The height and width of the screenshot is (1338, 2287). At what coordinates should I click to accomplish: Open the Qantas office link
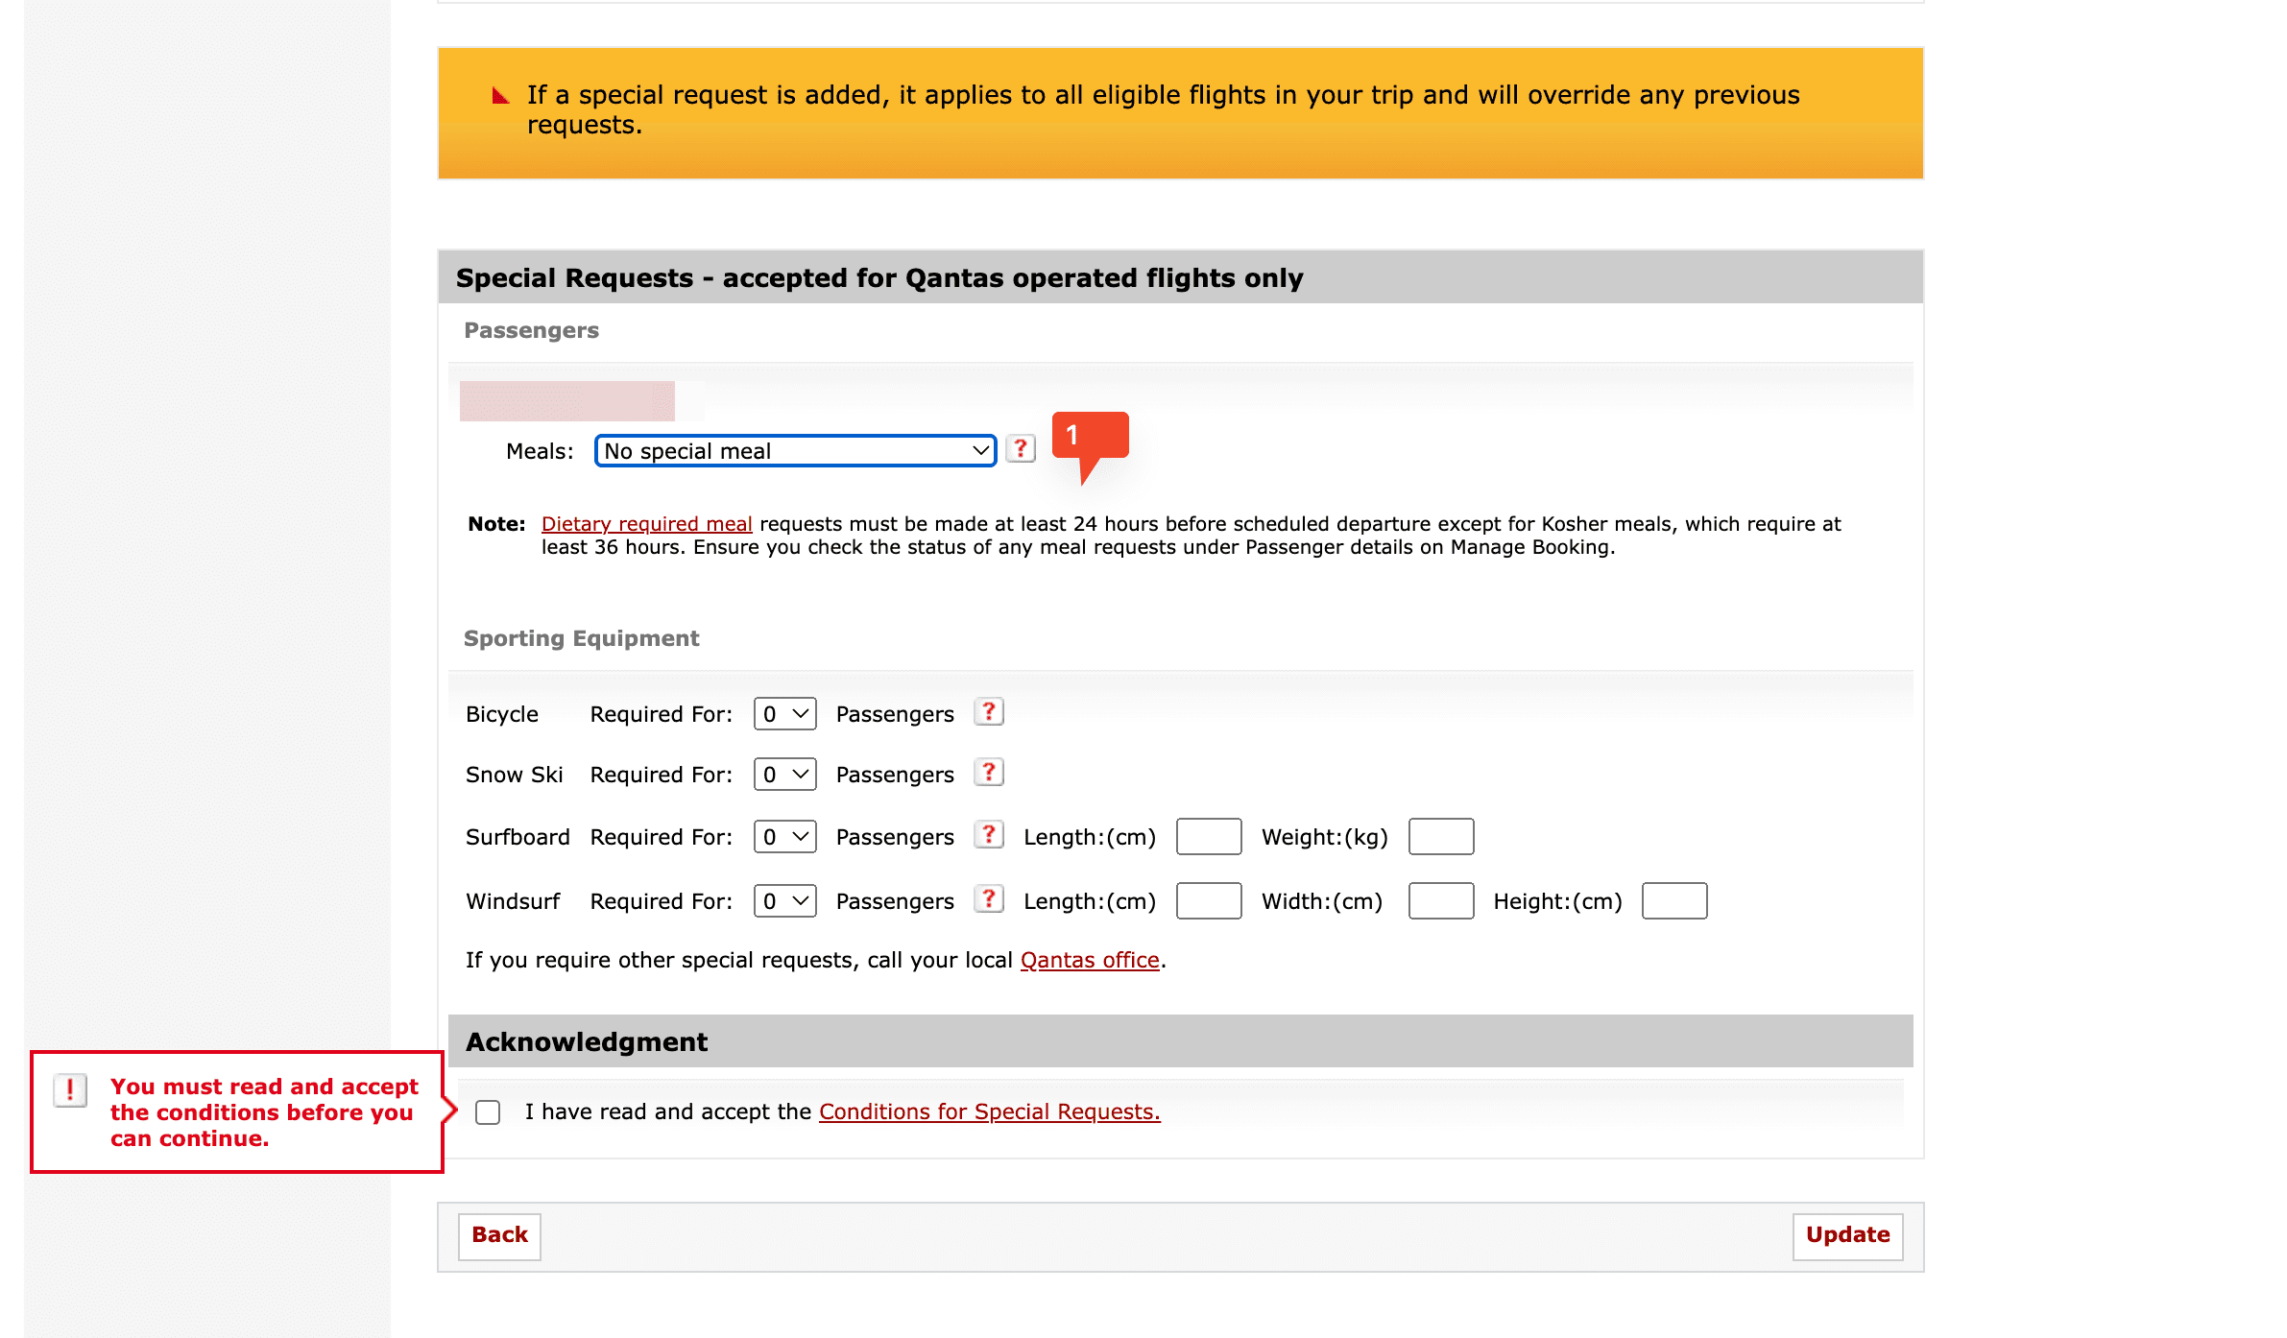coord(1090,961)
